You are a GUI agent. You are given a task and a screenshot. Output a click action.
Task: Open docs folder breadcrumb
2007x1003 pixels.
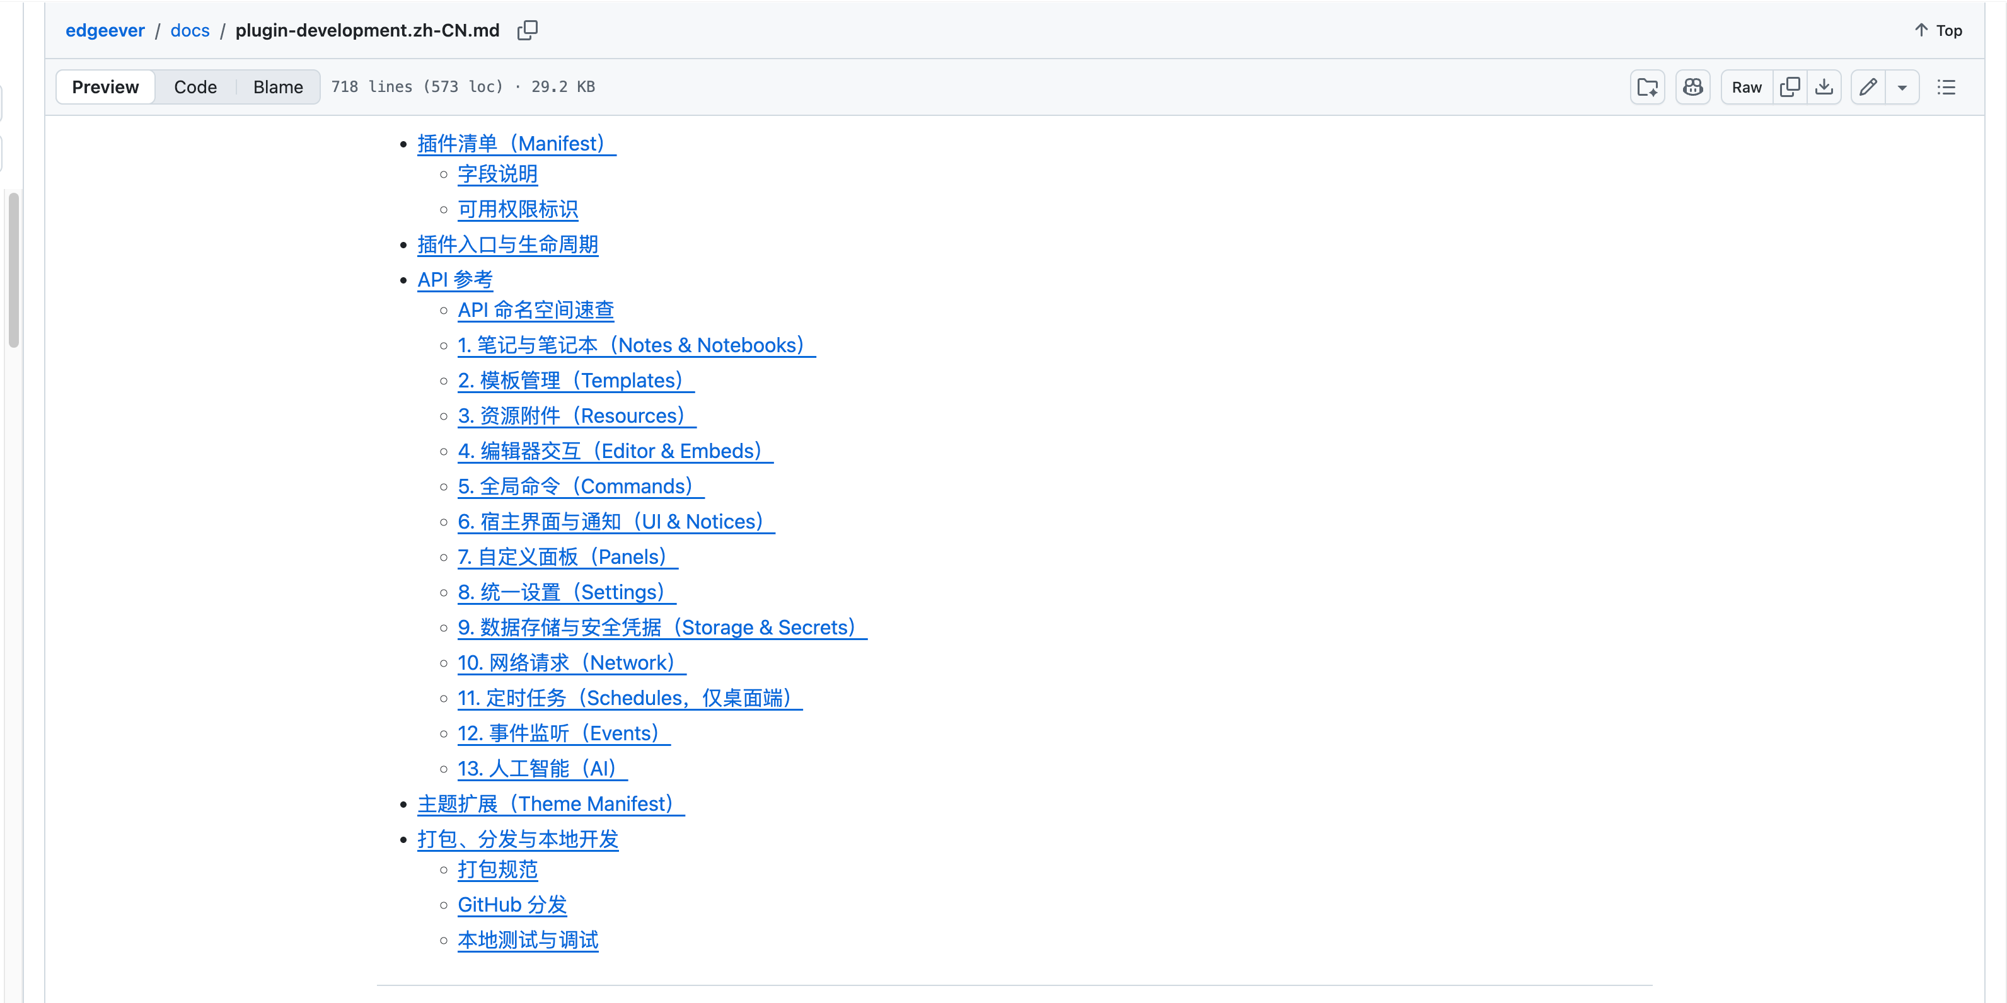click(x=190, y=30)
